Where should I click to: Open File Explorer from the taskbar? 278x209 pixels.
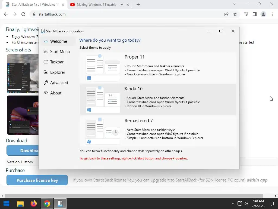20,204
